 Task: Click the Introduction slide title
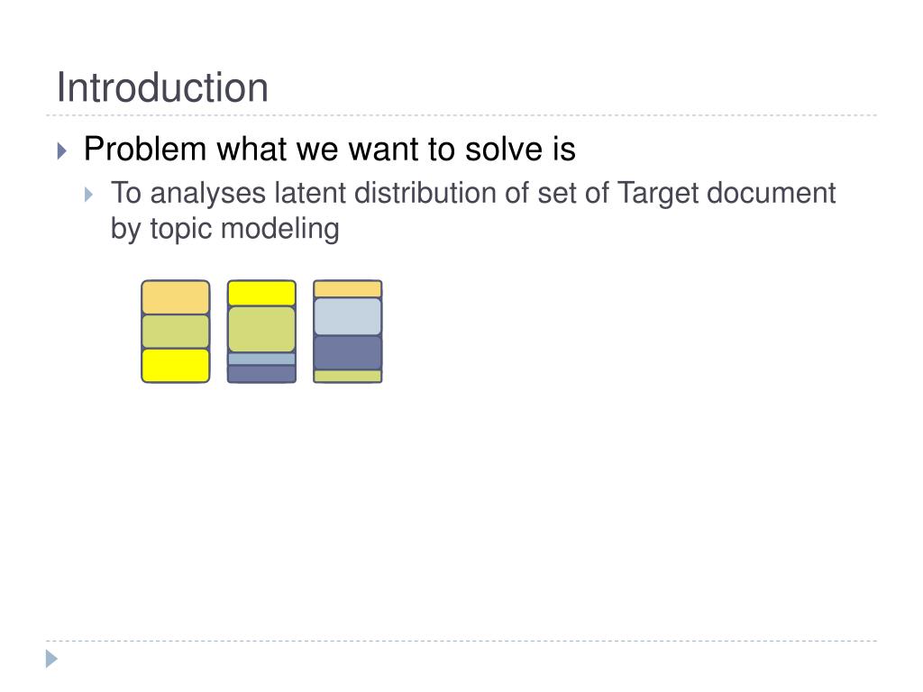point(162,87)
